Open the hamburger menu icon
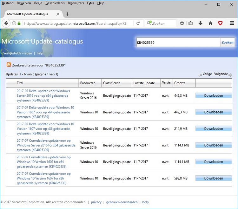The height and width of the screenshot is (209, 238). click(x=232, y=23)
